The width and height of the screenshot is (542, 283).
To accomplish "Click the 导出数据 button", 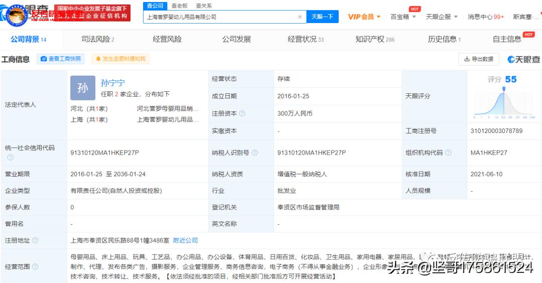I will click(x=479, y=59).
